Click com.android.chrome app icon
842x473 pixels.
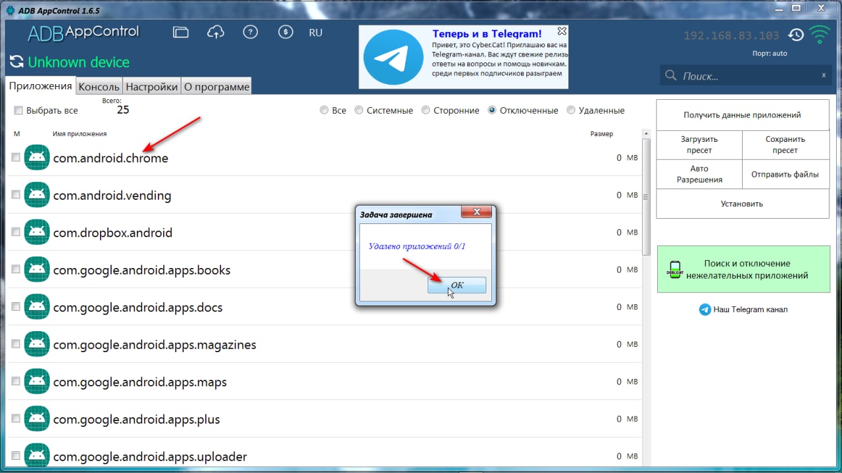coord(37,158)
